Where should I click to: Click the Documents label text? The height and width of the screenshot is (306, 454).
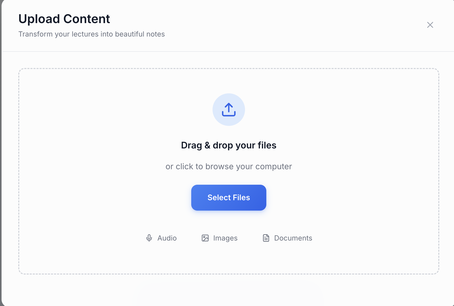click(293, 238)
